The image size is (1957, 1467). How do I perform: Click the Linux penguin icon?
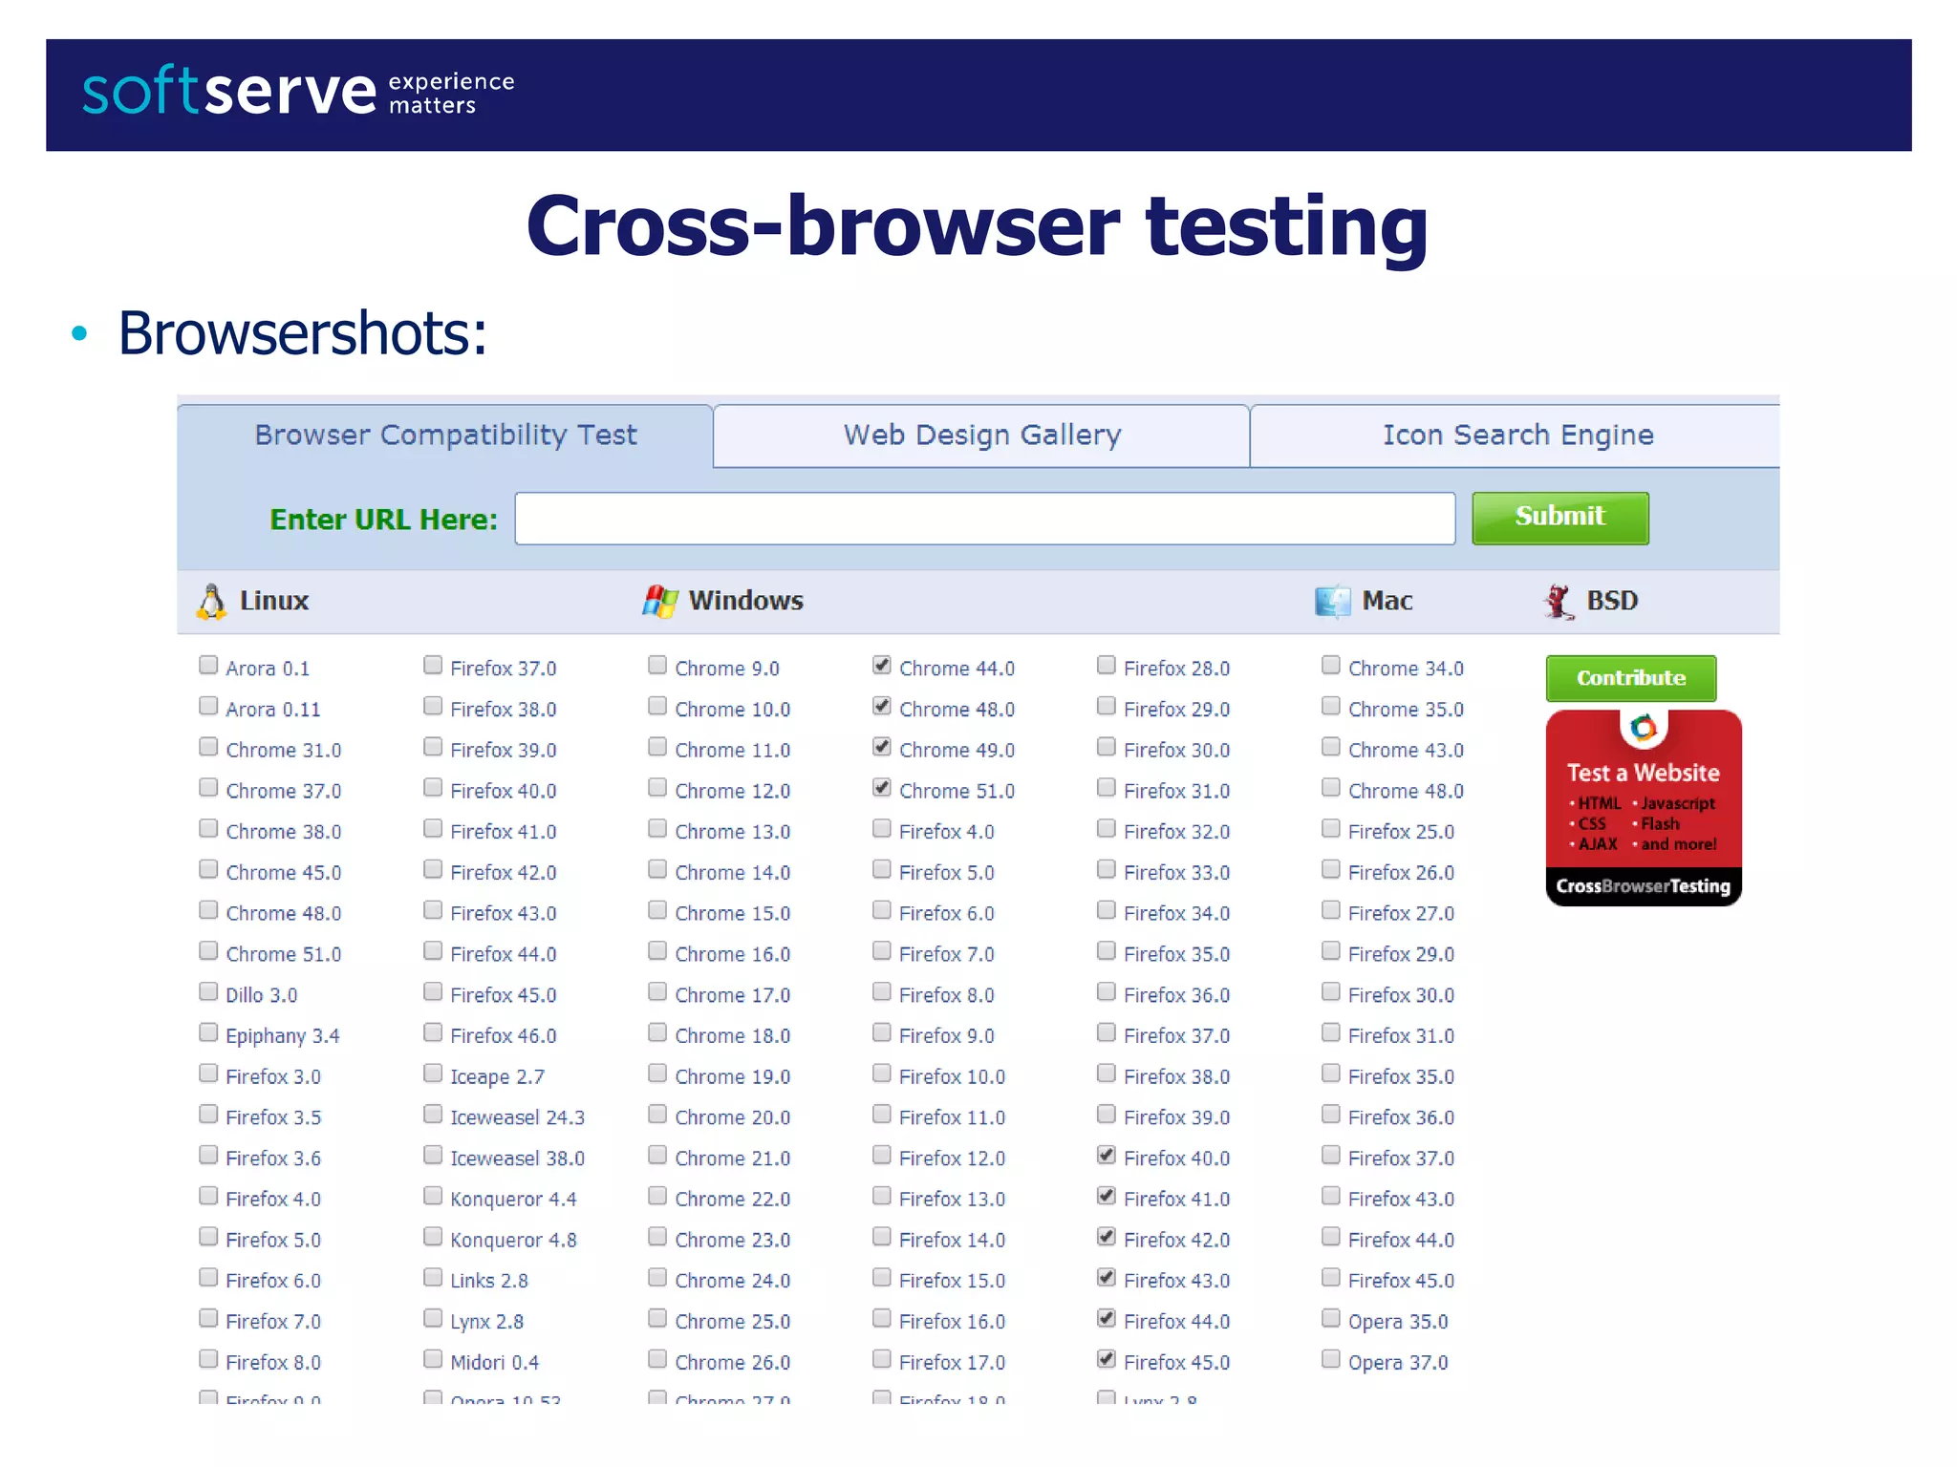tap(211, 602)
